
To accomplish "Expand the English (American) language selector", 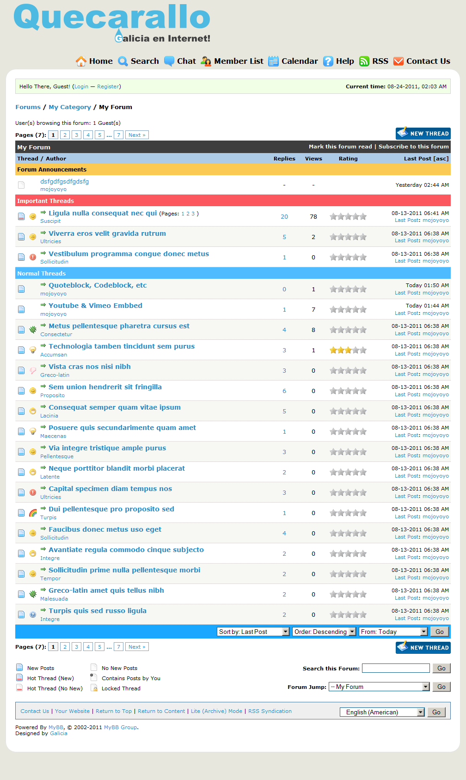I will (x=382, y=712).
